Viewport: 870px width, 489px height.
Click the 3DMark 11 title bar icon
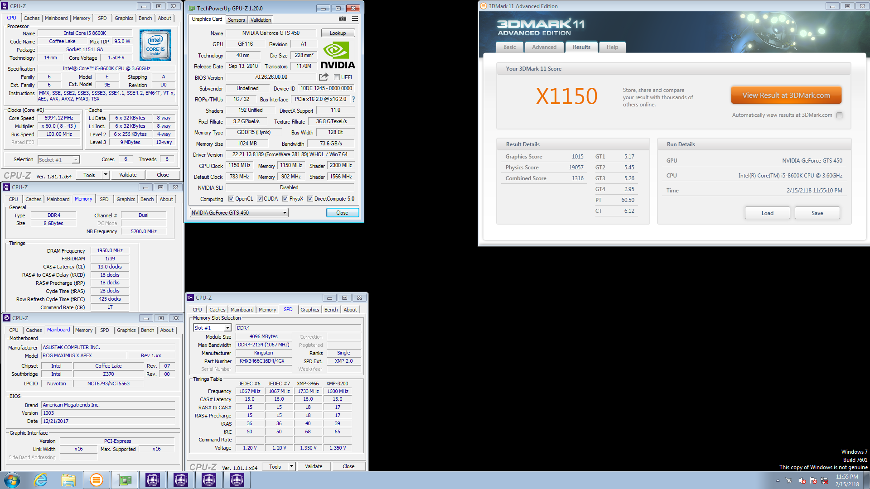point(483,6)
